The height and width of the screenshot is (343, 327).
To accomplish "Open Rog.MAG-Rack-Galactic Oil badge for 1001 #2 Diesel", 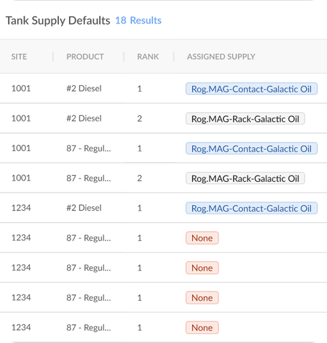I will click(245, 119).
